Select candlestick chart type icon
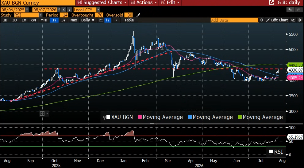This screenshot has height=168, width=304. click(x=108, y=20)
